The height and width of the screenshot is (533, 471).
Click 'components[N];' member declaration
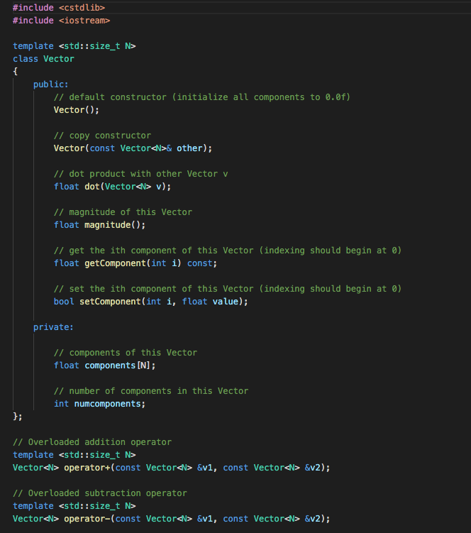(x=120, y=366)
